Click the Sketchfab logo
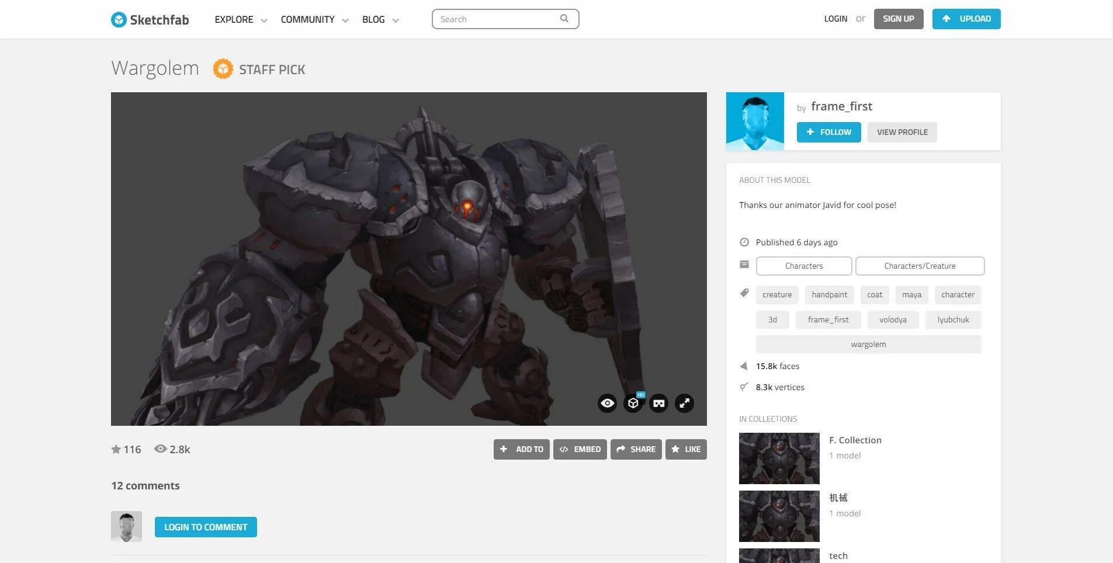 (x=150, y=19)
